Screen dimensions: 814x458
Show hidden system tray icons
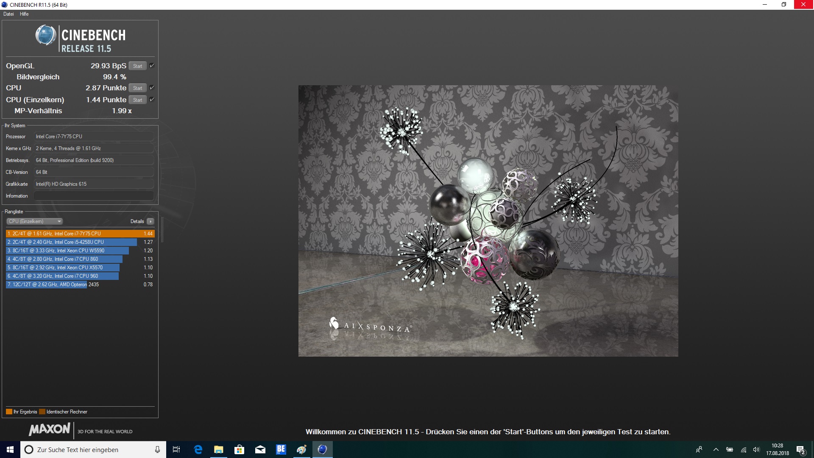pos(716,450)
